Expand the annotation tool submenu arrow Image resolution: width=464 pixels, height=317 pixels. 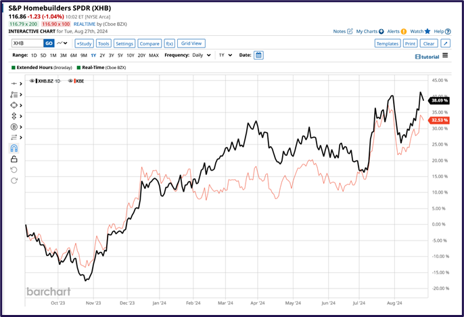21,95
